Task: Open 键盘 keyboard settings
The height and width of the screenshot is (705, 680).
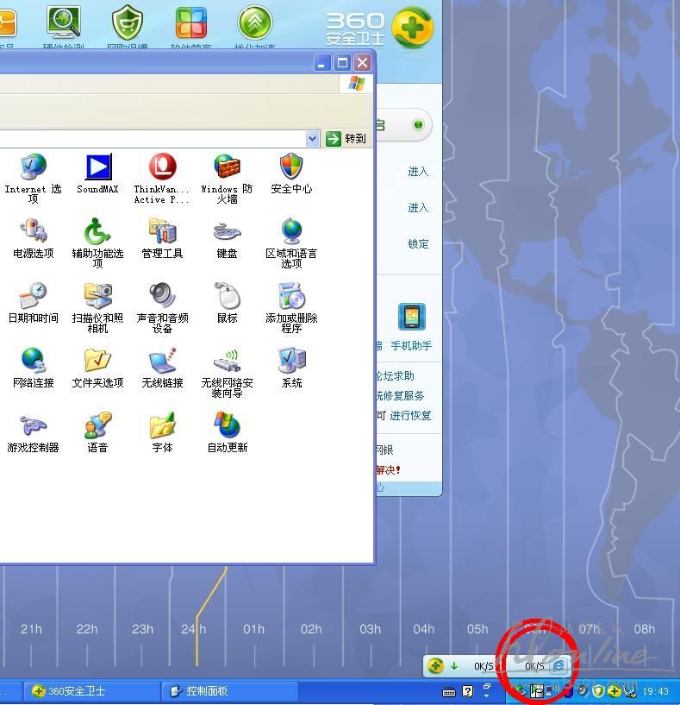Action: (x=227, y=239)
